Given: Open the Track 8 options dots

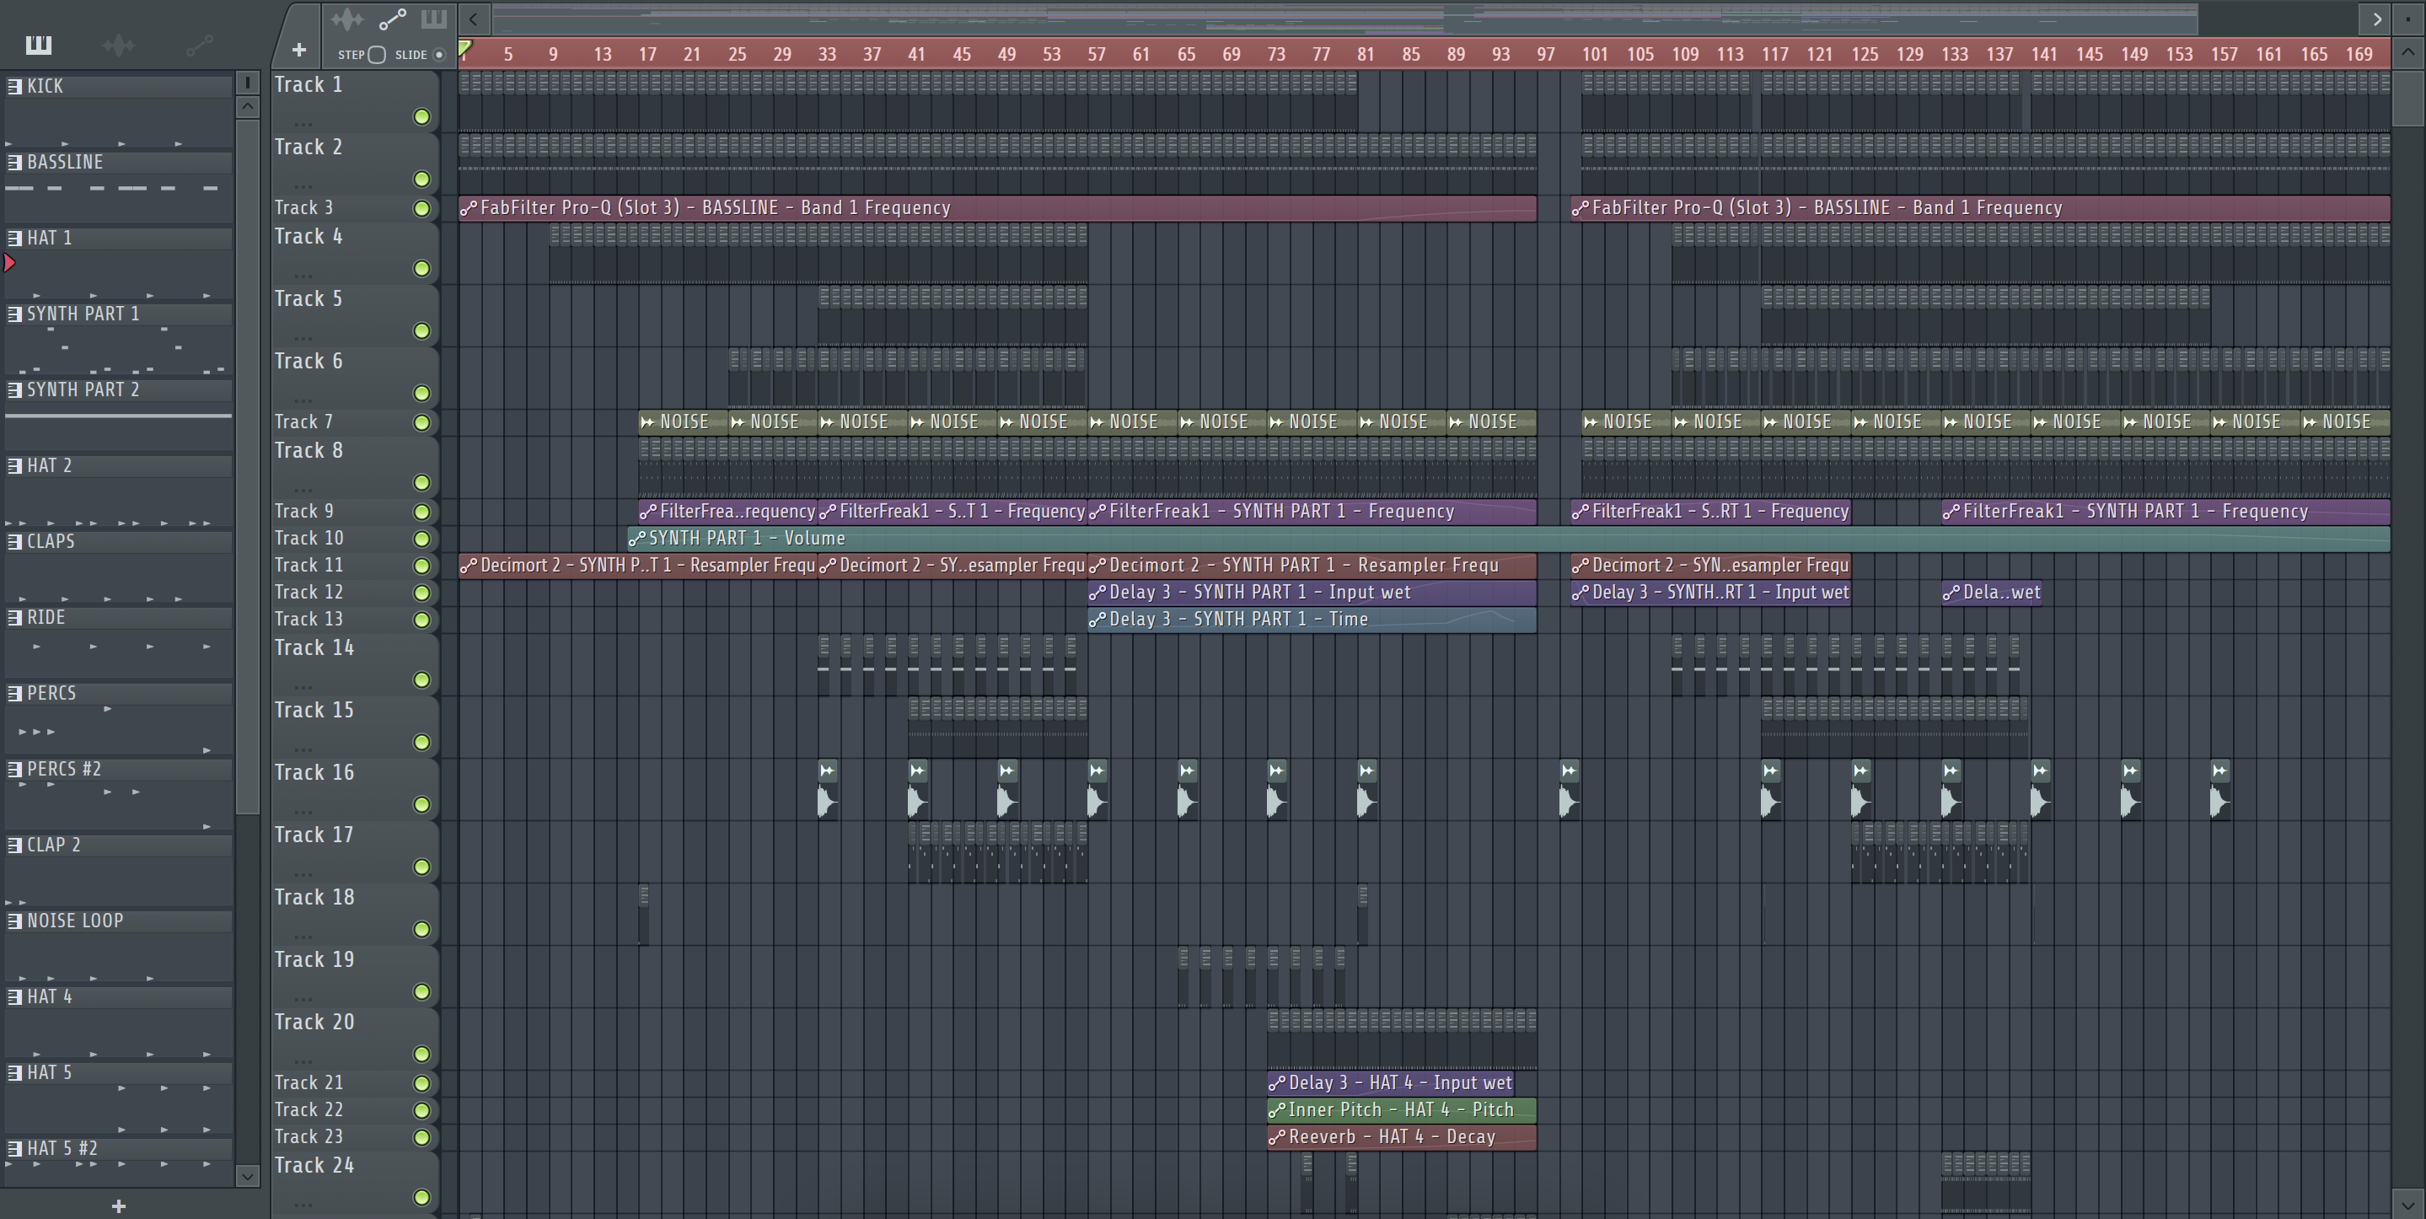Looking at the screenshot, I should tap(303, 488).
